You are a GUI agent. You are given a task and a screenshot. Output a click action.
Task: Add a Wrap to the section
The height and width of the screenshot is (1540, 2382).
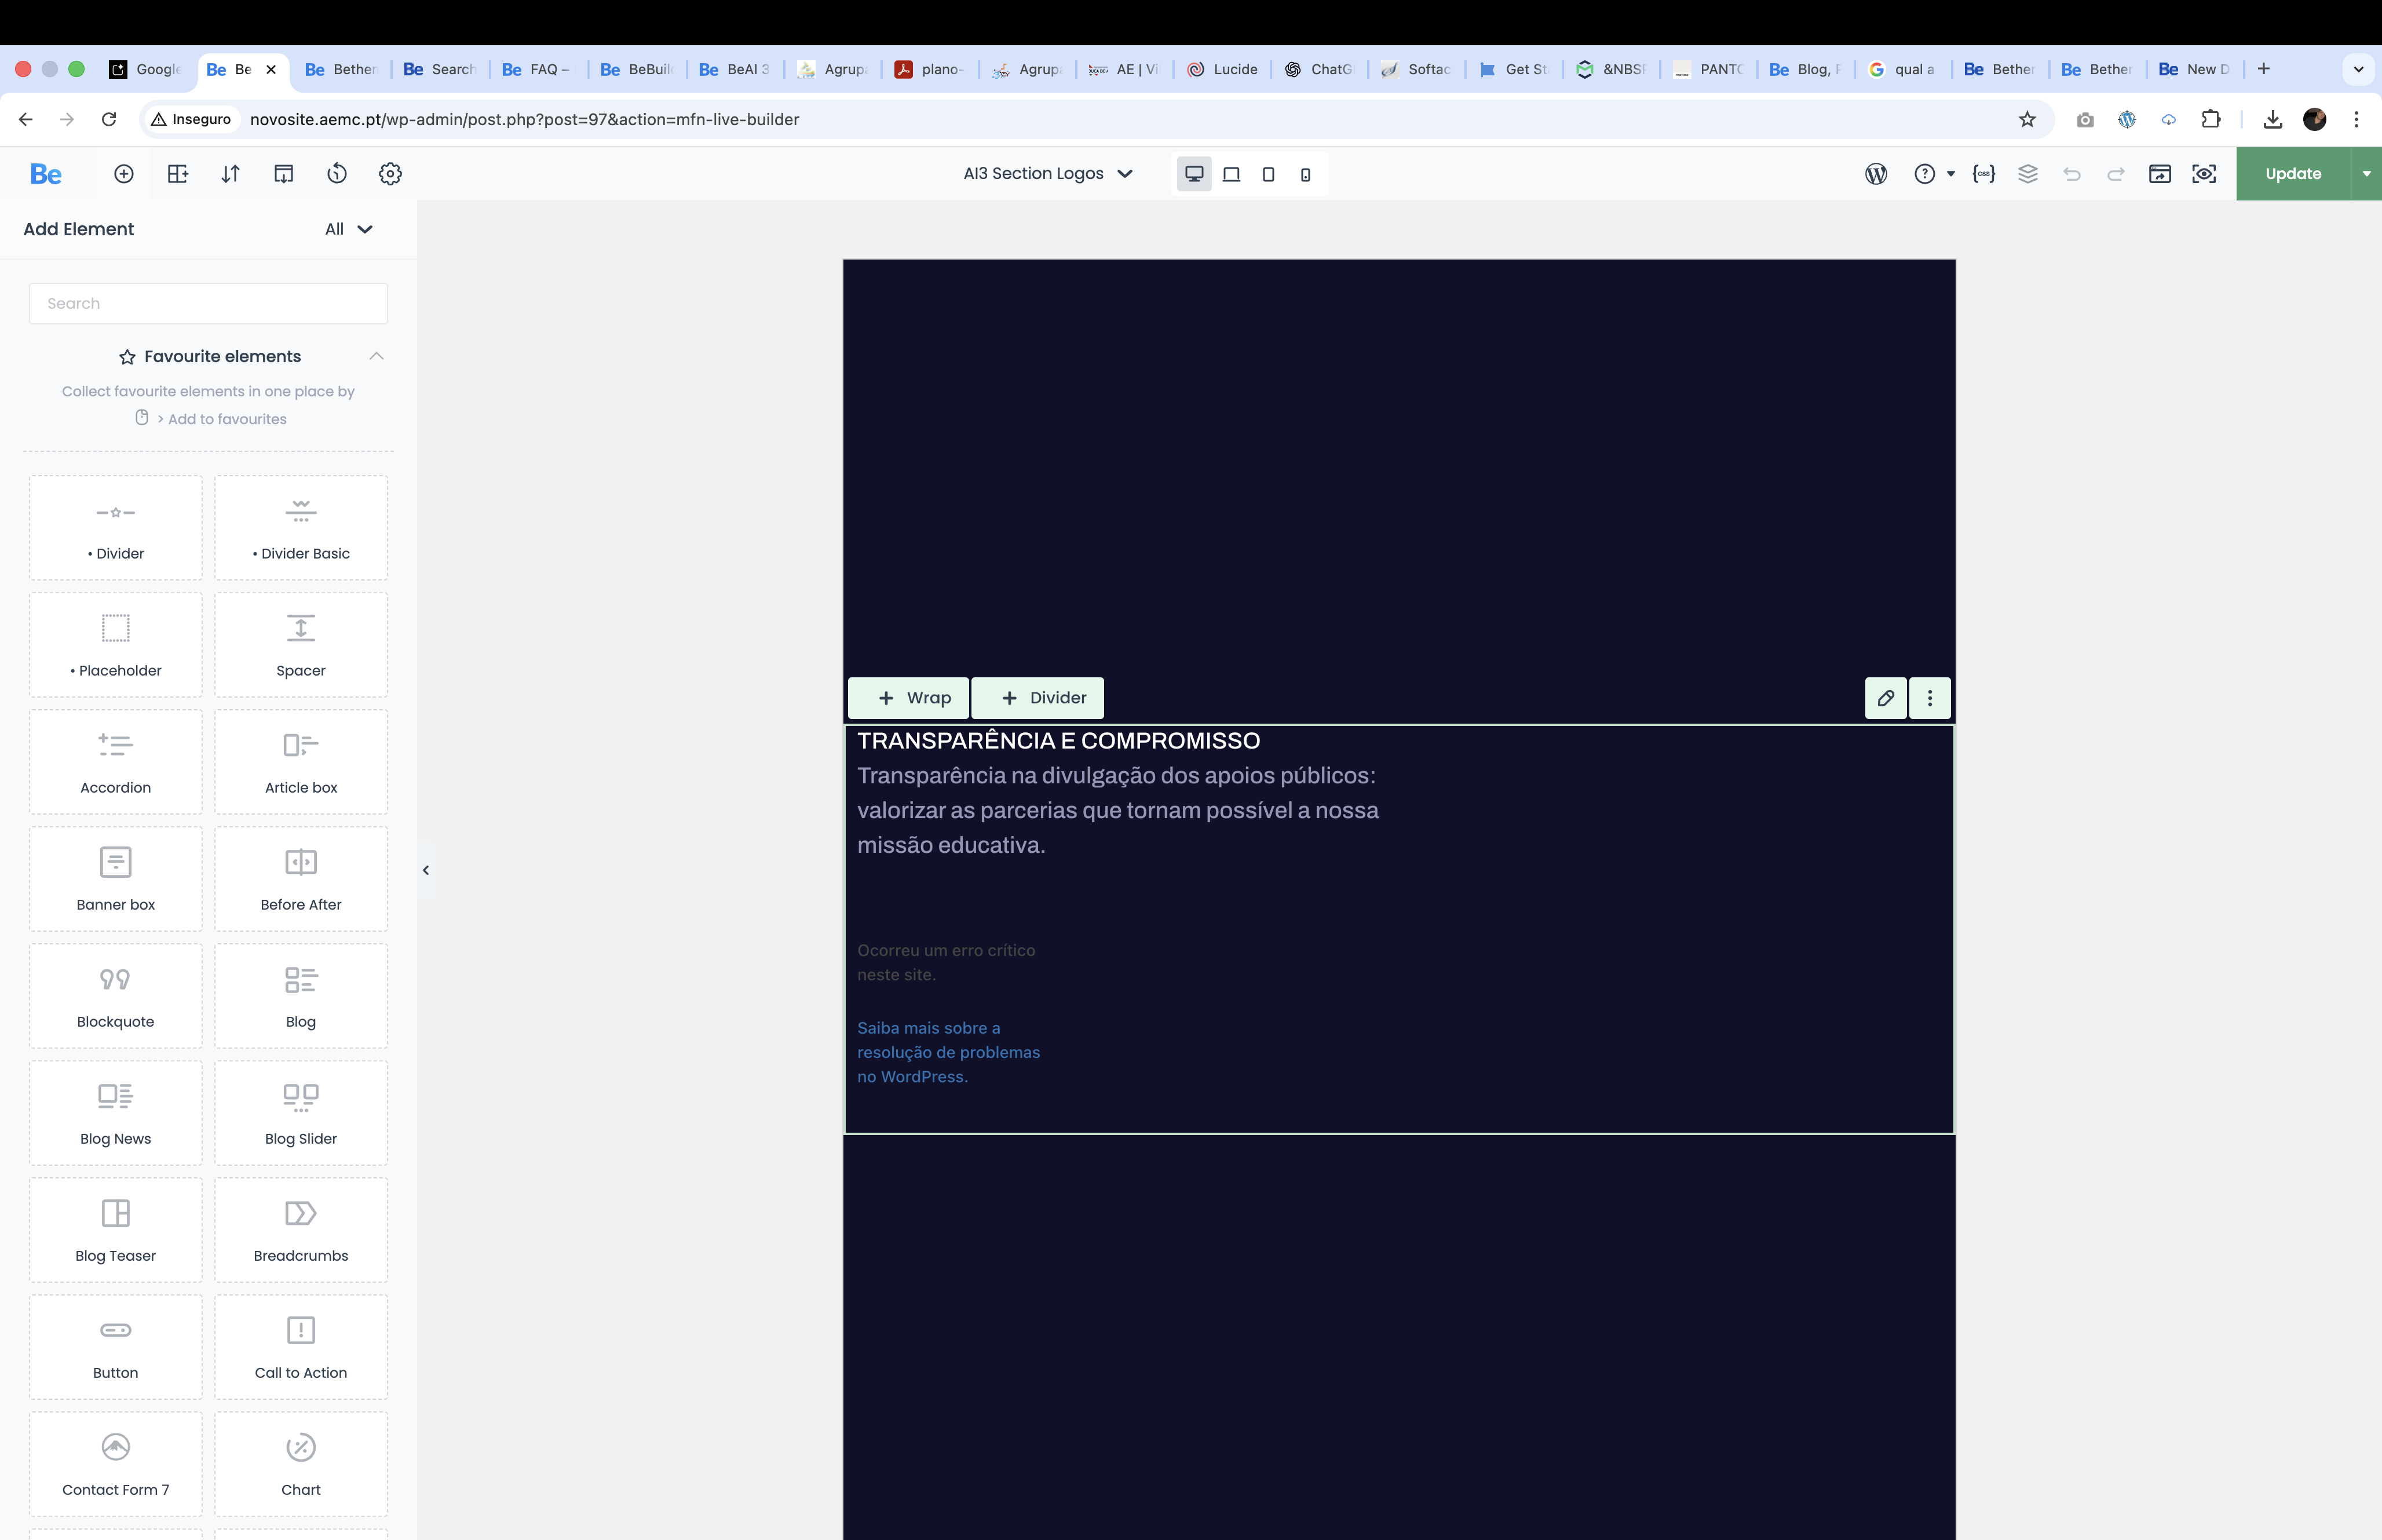pyautogui.click(x=909, y=698)
